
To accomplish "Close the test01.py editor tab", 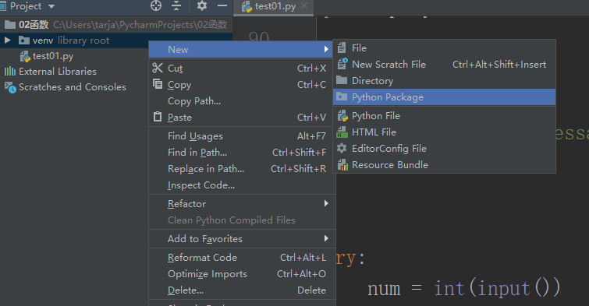I will pos(305,6).
